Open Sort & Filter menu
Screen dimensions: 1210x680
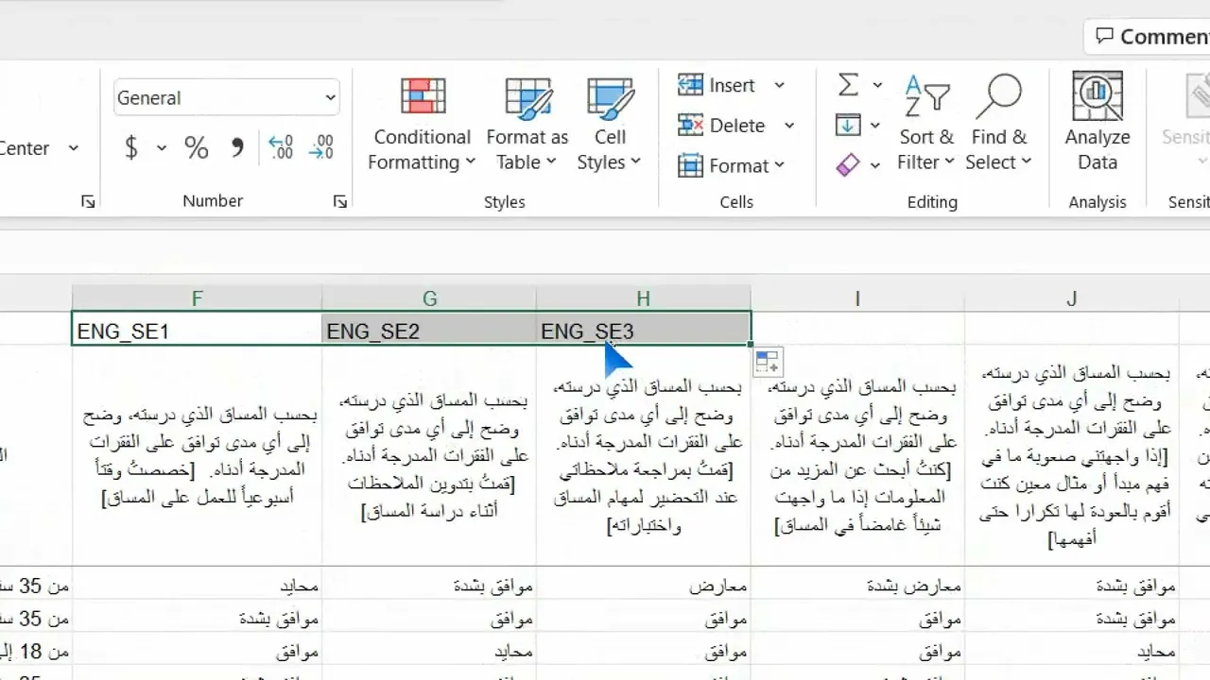926,125
